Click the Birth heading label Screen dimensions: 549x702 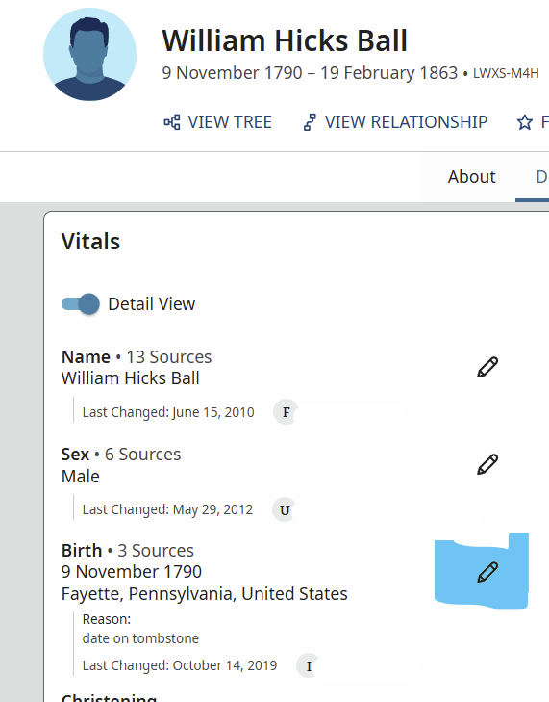click(82, 550)
